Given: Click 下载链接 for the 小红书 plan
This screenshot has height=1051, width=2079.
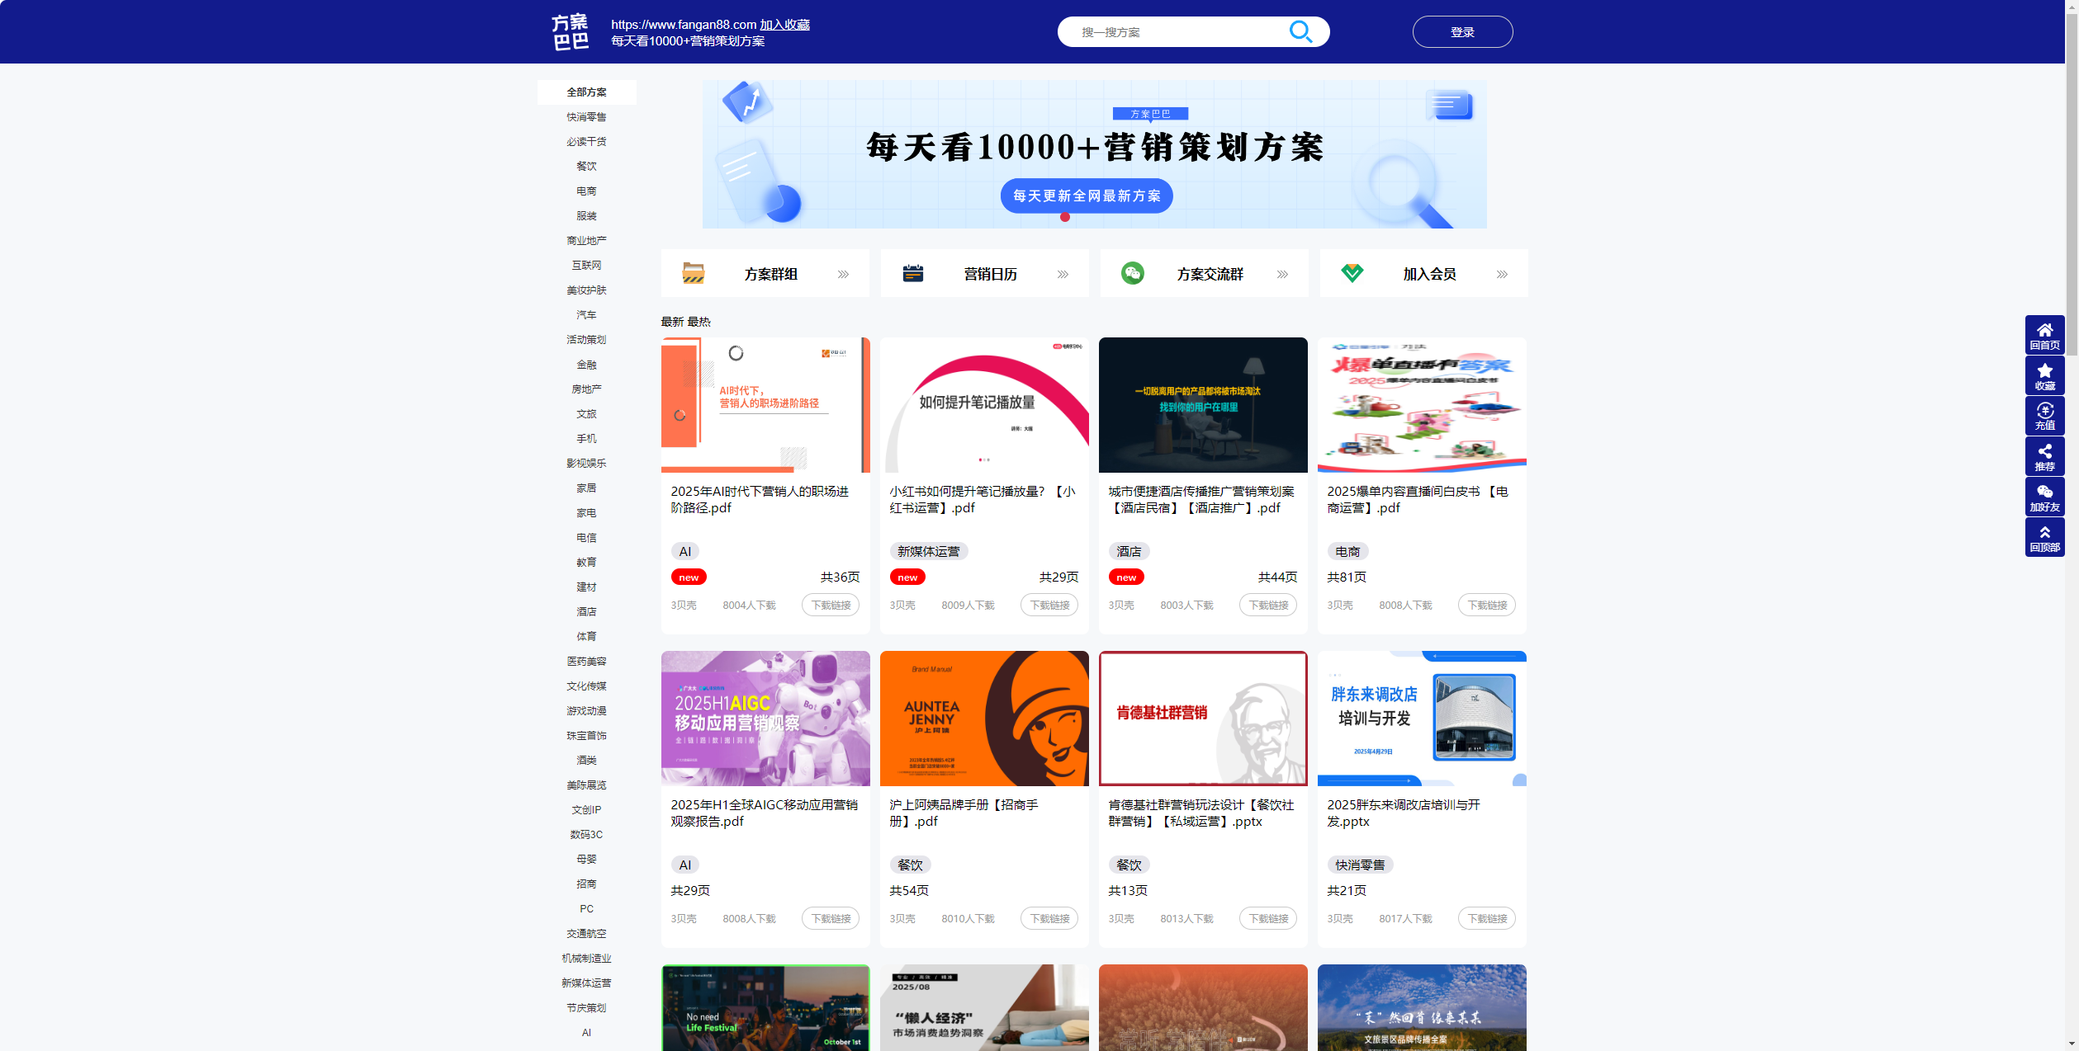Looking at the screenshot, I should pos(1049,605).
